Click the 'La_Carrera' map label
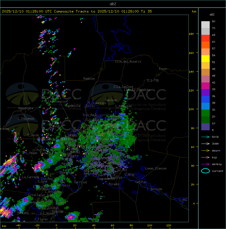Image resolution: width=226 pixels, height=229 pixels. (x=30, y=177)
